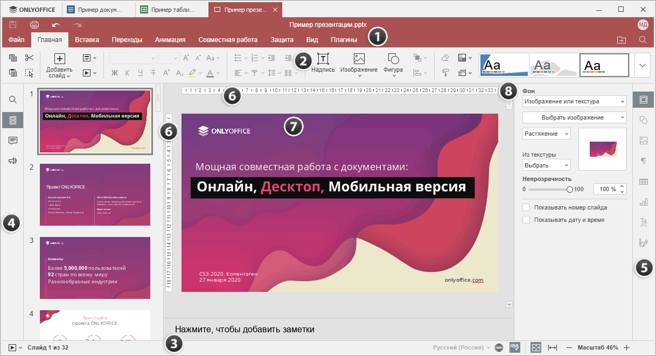The image size is (656, 356).
Task: Select slide 2 thumbnail Проект ONLYOFFICE
Action: tap(95, 194)
